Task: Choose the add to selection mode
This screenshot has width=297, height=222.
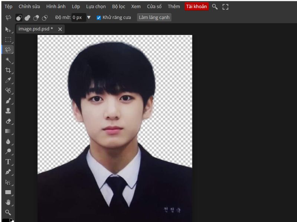Action: click(x=27, y=18)
